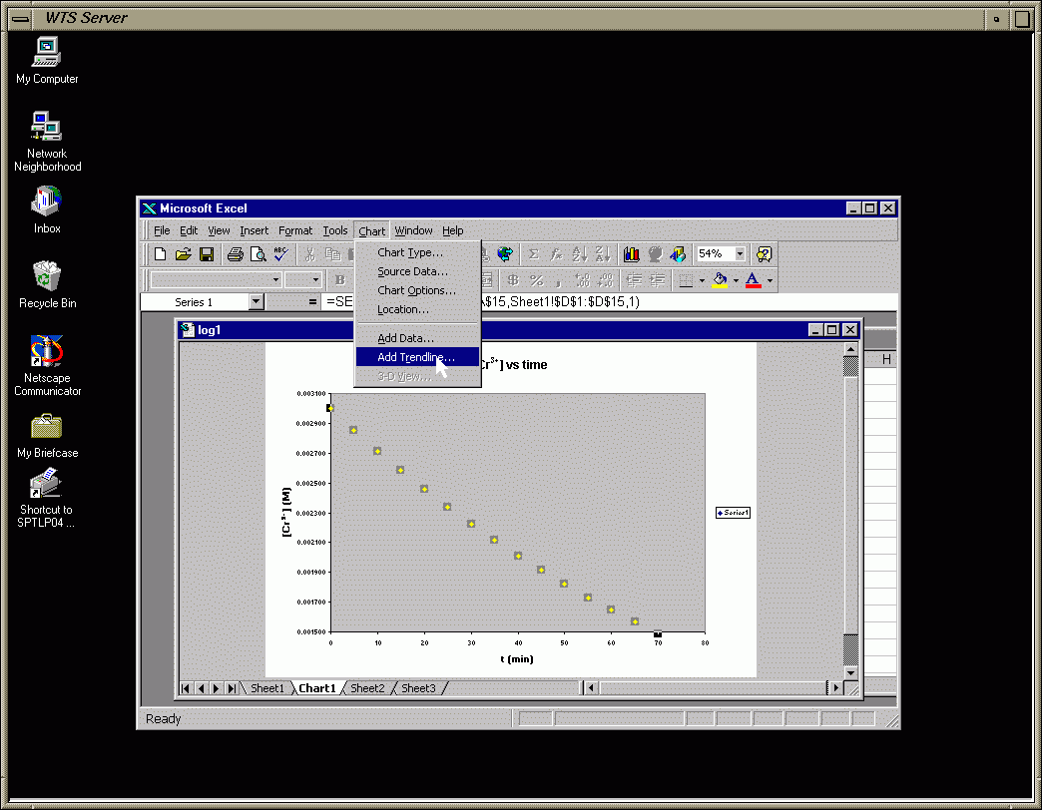This screenshot has width=1042, height=810.
Task: Choose Chart Options from the menu
Action: (416, 290)
